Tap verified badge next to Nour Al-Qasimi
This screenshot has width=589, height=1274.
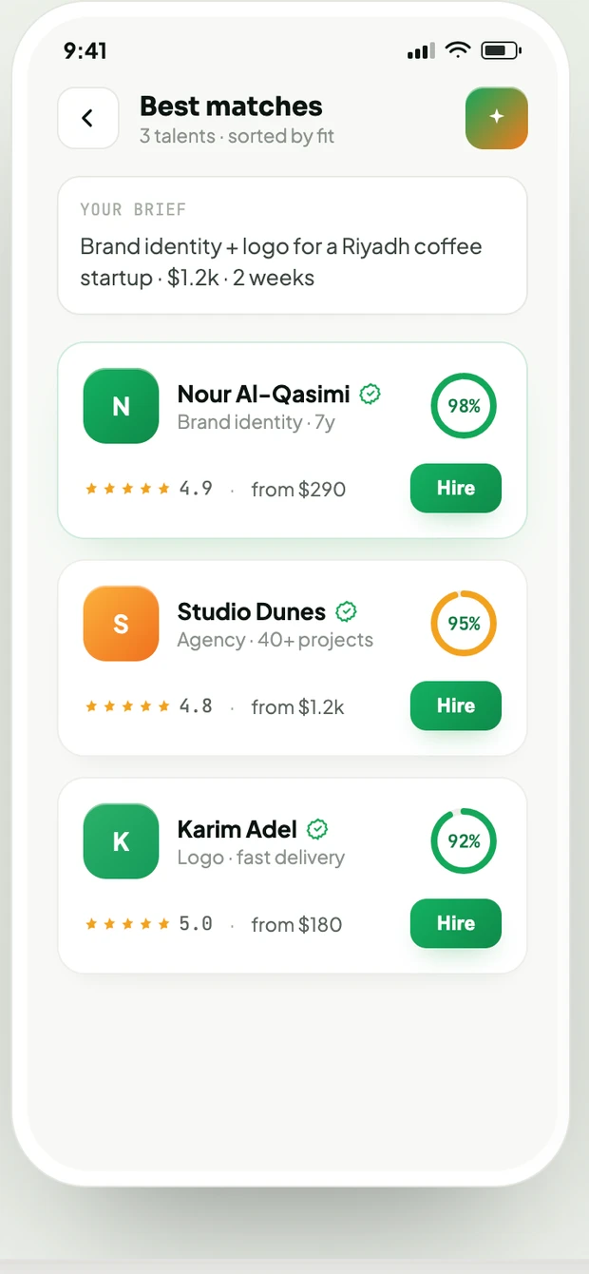click(x=370, y=394)
